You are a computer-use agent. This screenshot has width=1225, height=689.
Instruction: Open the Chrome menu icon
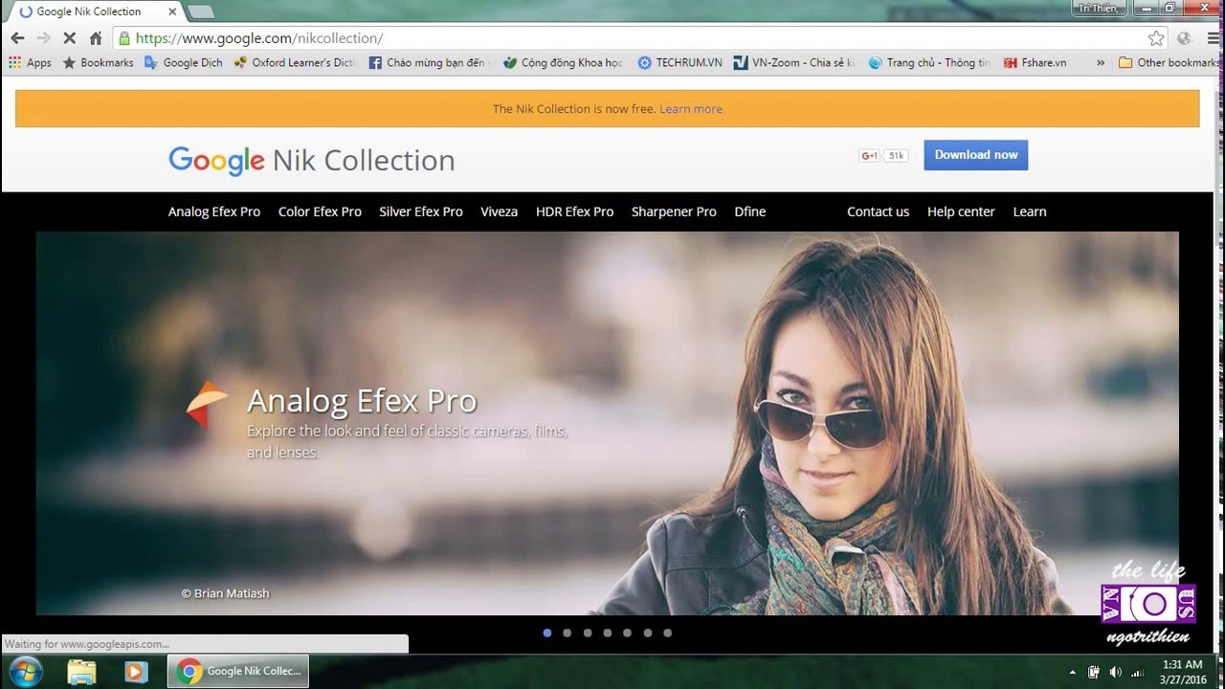point(1212,38)
